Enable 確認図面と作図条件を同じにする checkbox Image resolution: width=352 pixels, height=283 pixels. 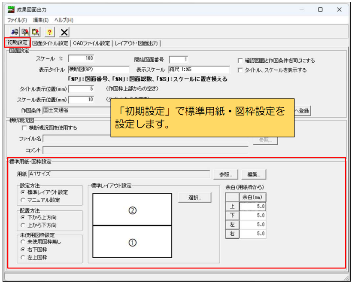240,61
